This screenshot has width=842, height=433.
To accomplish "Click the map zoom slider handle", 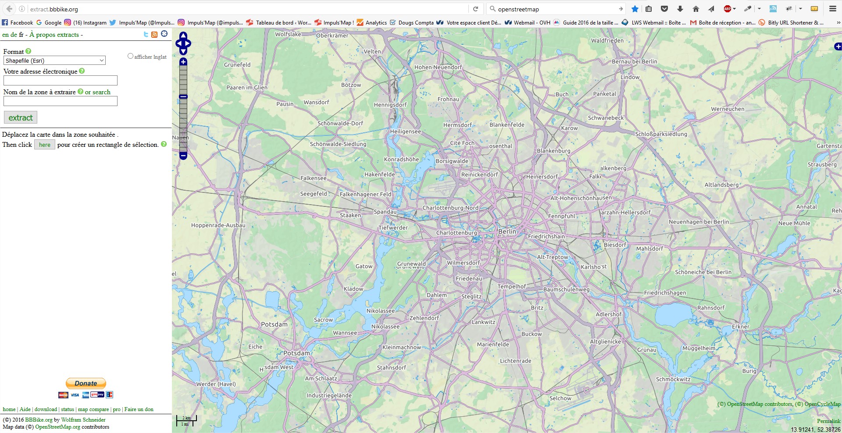I will click(x=183, y=96).
